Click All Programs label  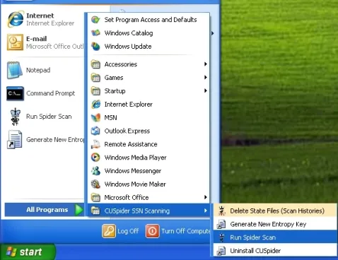click(x=47, y=210)
